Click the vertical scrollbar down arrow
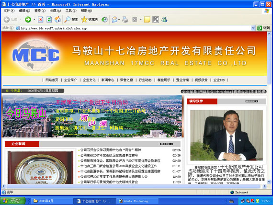This screenshot has width=273, height=205. pos(269,182)
